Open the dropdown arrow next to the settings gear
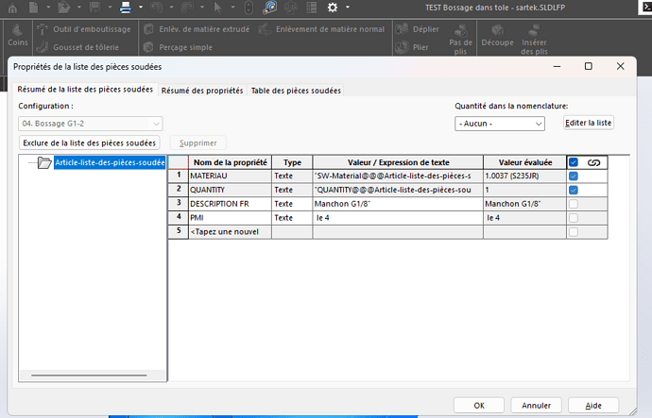652x418 pixels. [x=349, y=8]
